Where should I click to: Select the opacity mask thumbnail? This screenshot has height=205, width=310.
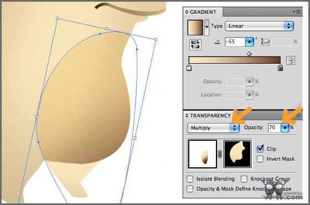[237, 154]
